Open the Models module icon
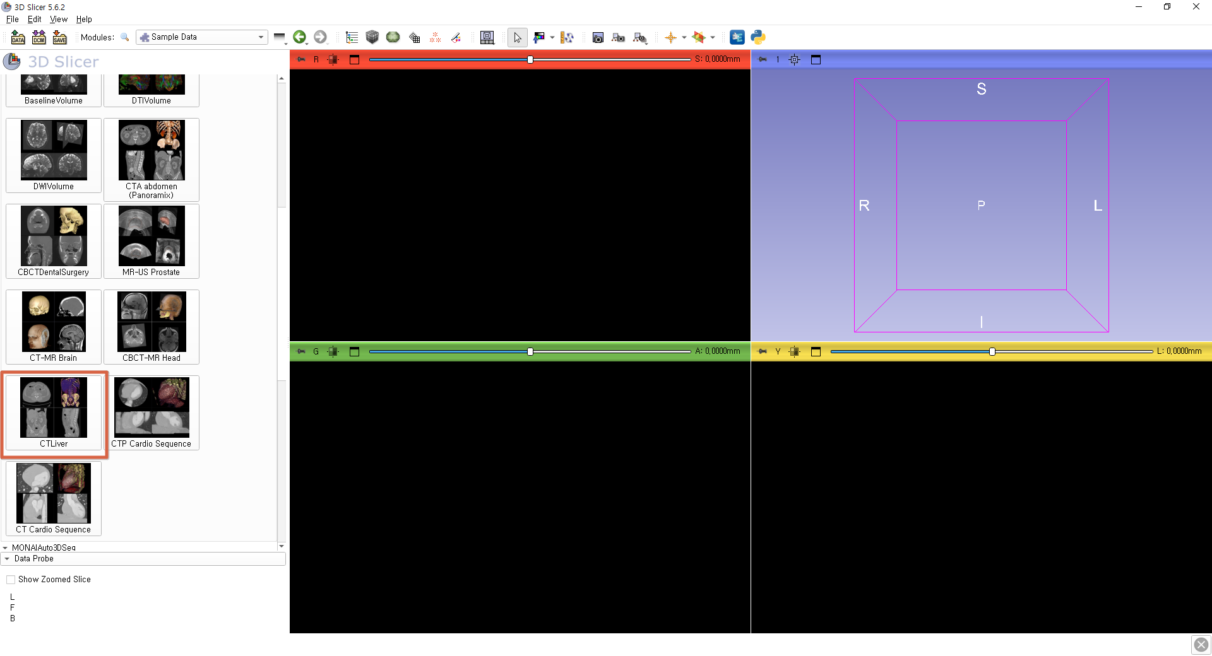 [393, 37]
